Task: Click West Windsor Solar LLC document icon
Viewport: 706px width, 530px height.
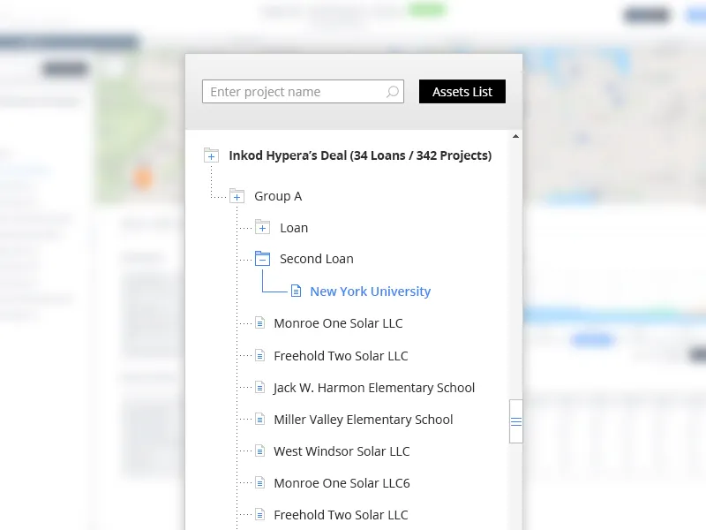Action: 259,450
